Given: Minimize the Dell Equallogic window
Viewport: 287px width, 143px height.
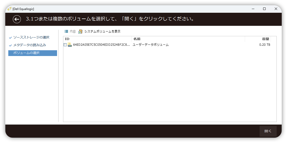Looking at the screenshot, I should (253, 9).
